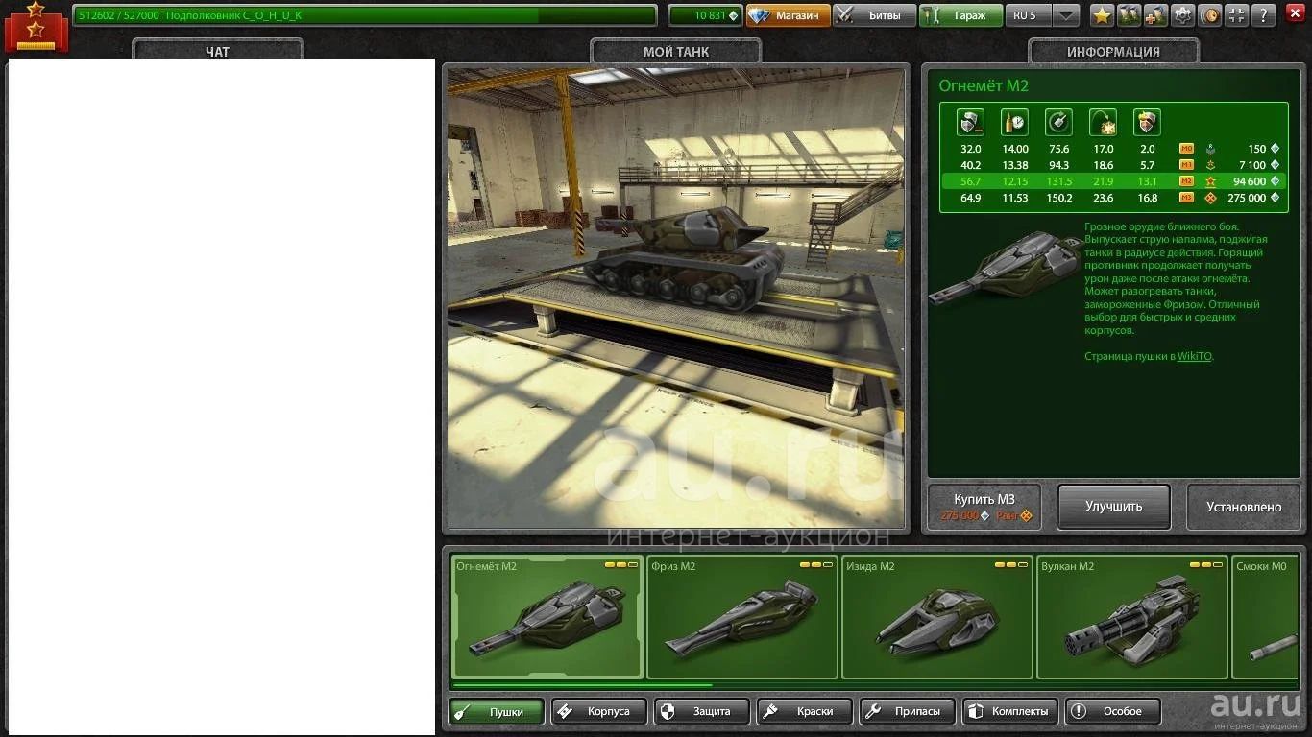Select the Защита protection category

click(702, 711)
